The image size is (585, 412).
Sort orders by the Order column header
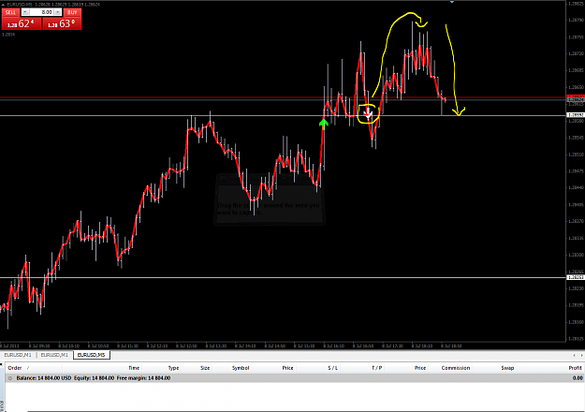coord(15,368)
